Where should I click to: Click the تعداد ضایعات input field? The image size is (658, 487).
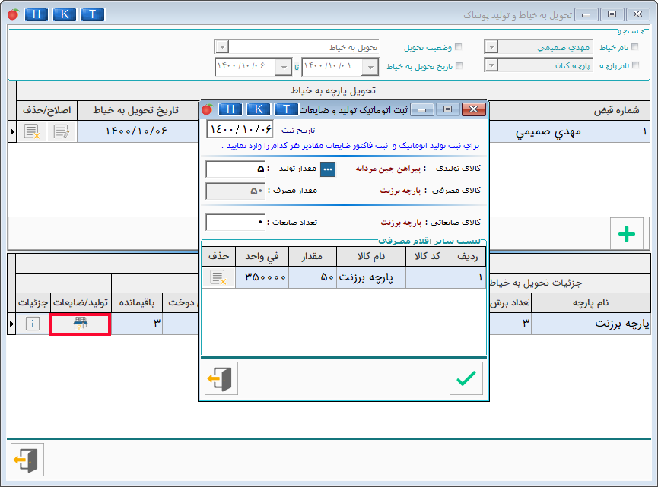235,222
